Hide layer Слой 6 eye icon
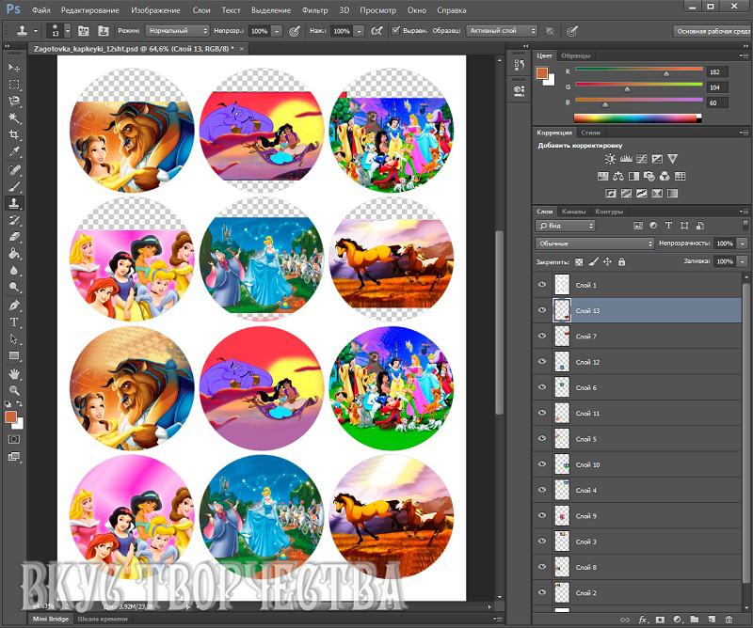 (x=542, y=387)
